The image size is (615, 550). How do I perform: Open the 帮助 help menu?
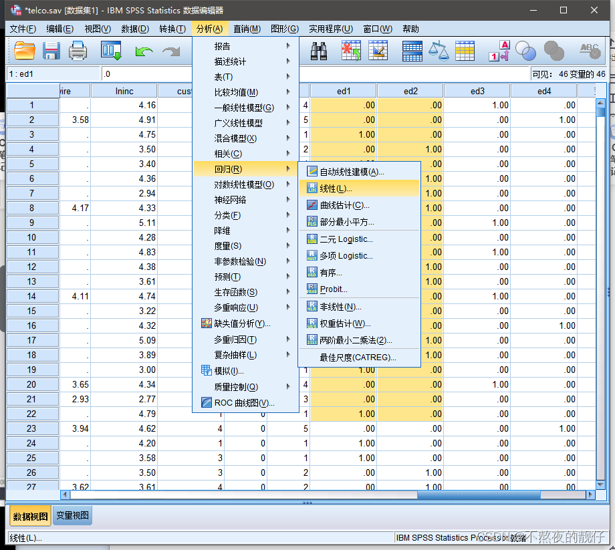410,29
